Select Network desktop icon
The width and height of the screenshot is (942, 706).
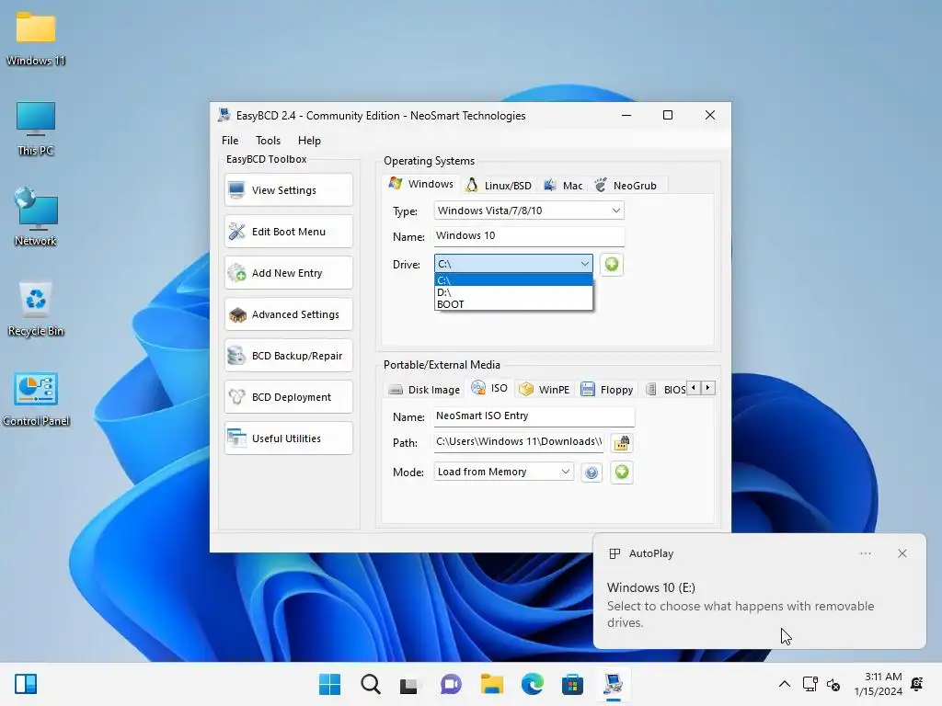click(36, 217)
